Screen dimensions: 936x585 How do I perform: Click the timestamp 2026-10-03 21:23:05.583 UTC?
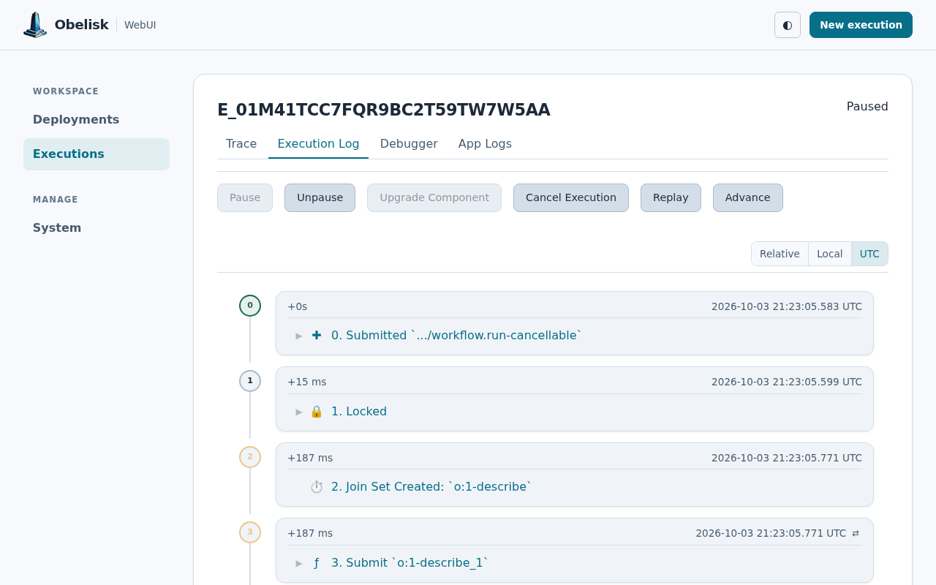point(787,306)
